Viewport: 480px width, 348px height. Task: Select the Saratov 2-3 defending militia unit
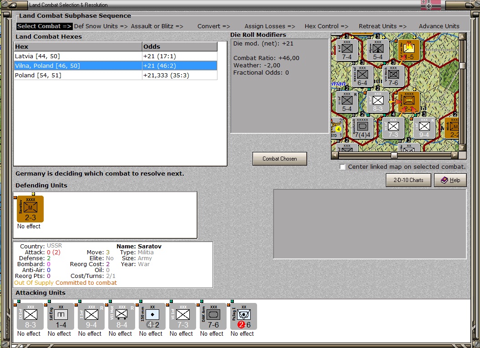pos(30,209)
